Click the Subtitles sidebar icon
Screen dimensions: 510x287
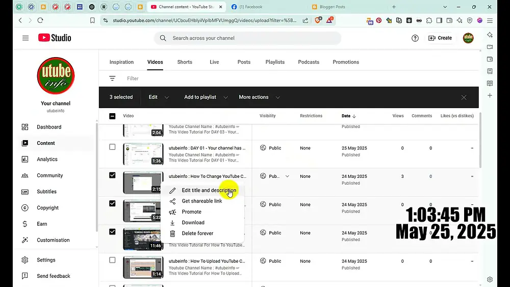pyautogui.click(x=24, y=192)
